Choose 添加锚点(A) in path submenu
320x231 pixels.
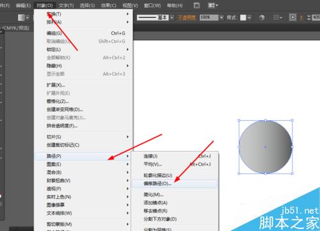(175, 203)
